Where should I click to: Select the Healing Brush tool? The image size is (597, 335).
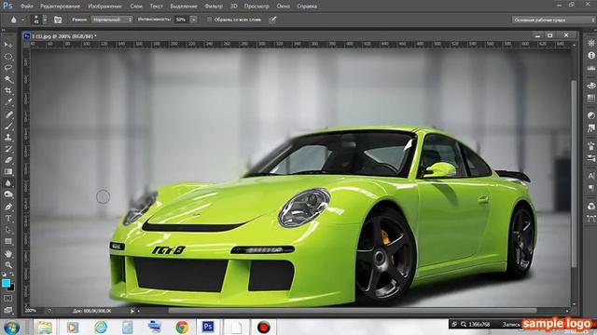(x=8, y=114)
